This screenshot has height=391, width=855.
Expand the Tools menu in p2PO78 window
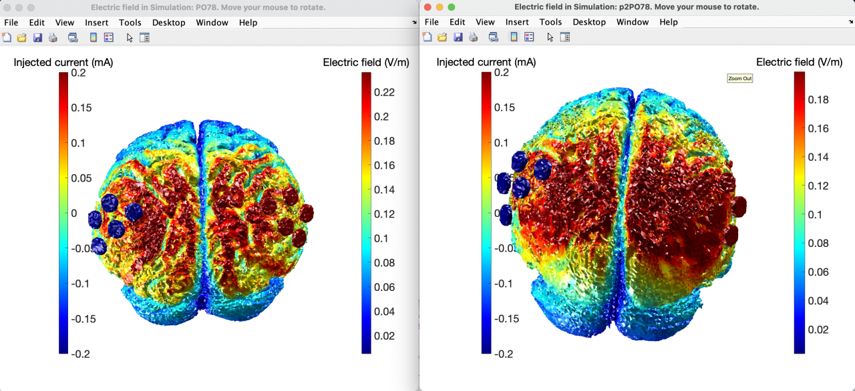pos(550,22)
